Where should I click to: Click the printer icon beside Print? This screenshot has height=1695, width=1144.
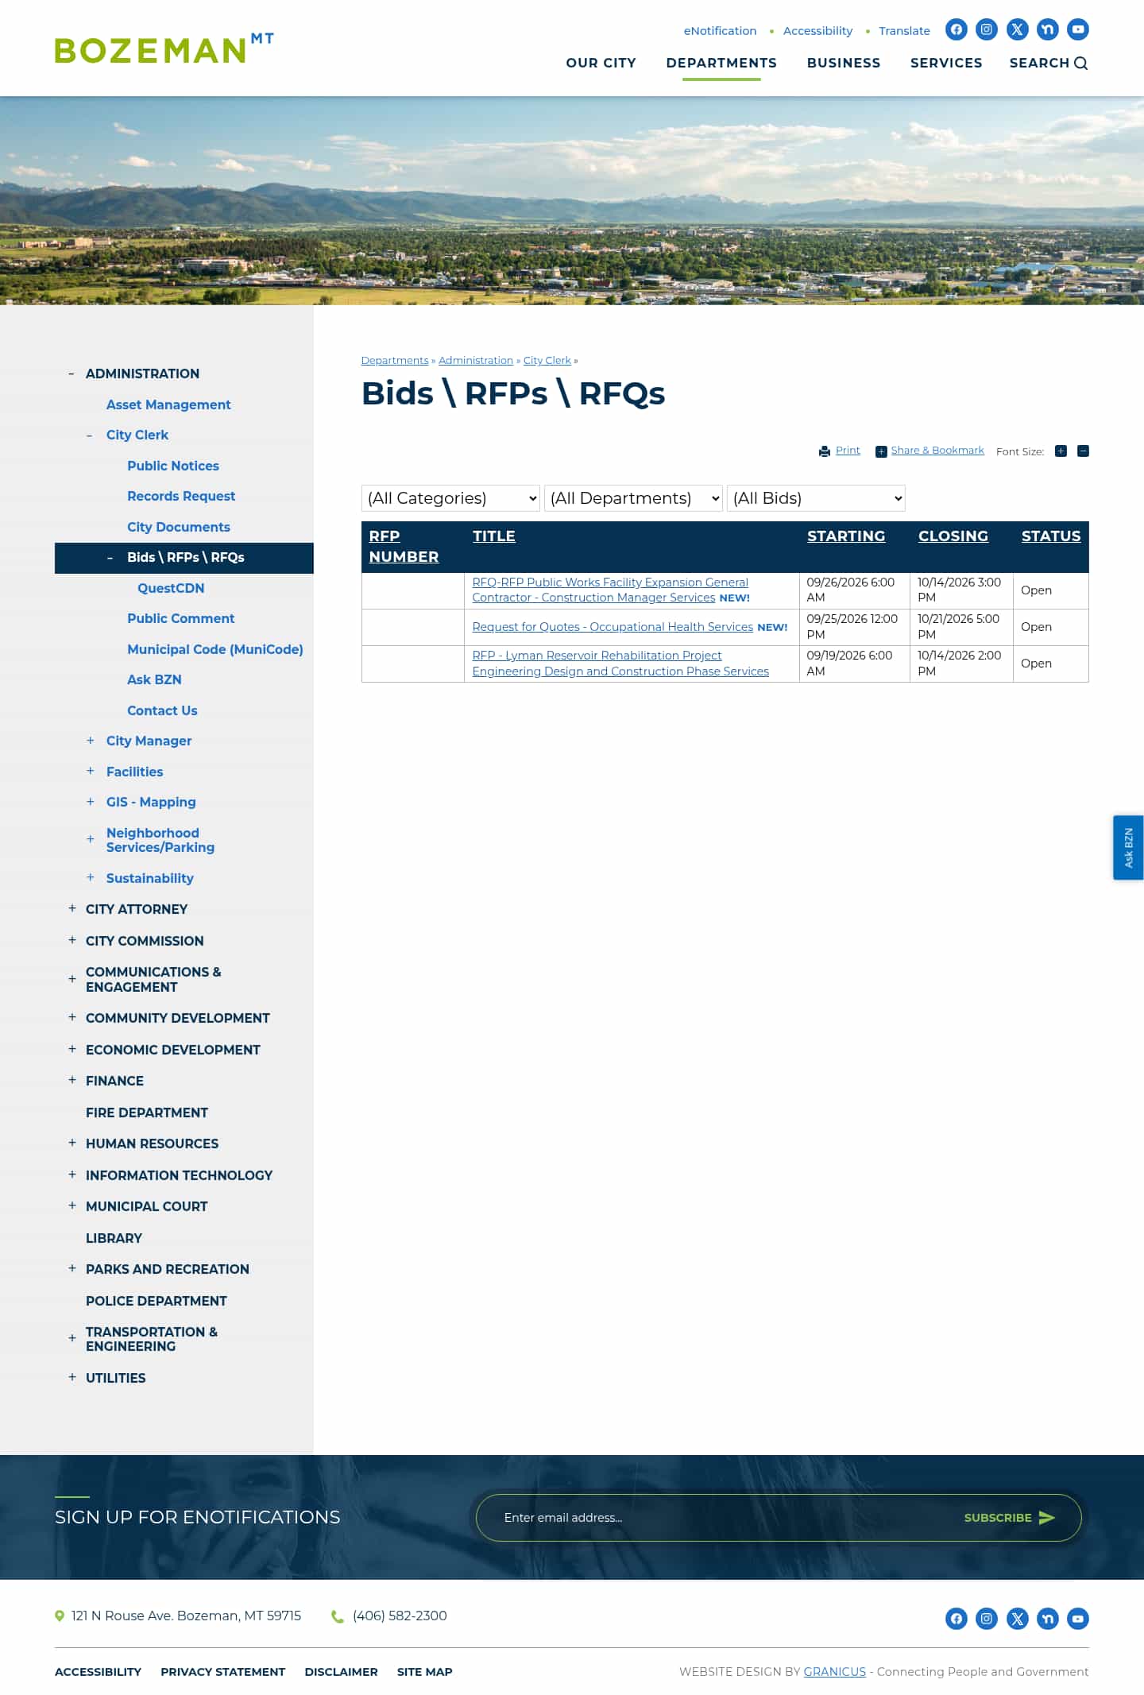[825, 451]
